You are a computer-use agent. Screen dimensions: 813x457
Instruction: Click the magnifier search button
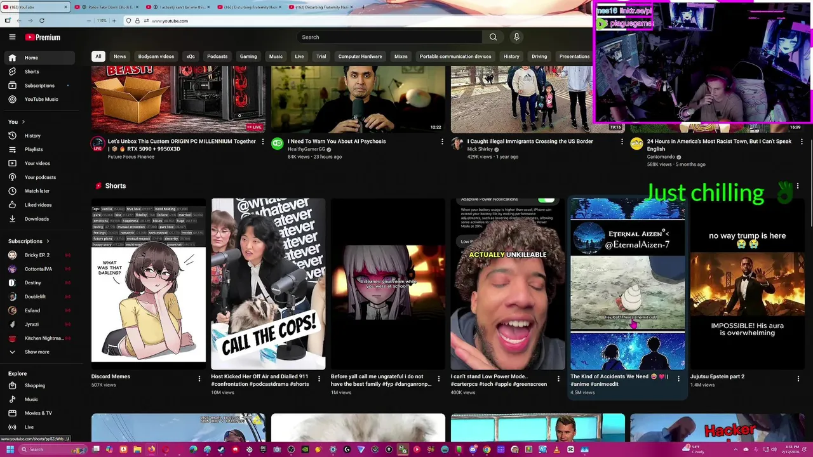point(493,37)
